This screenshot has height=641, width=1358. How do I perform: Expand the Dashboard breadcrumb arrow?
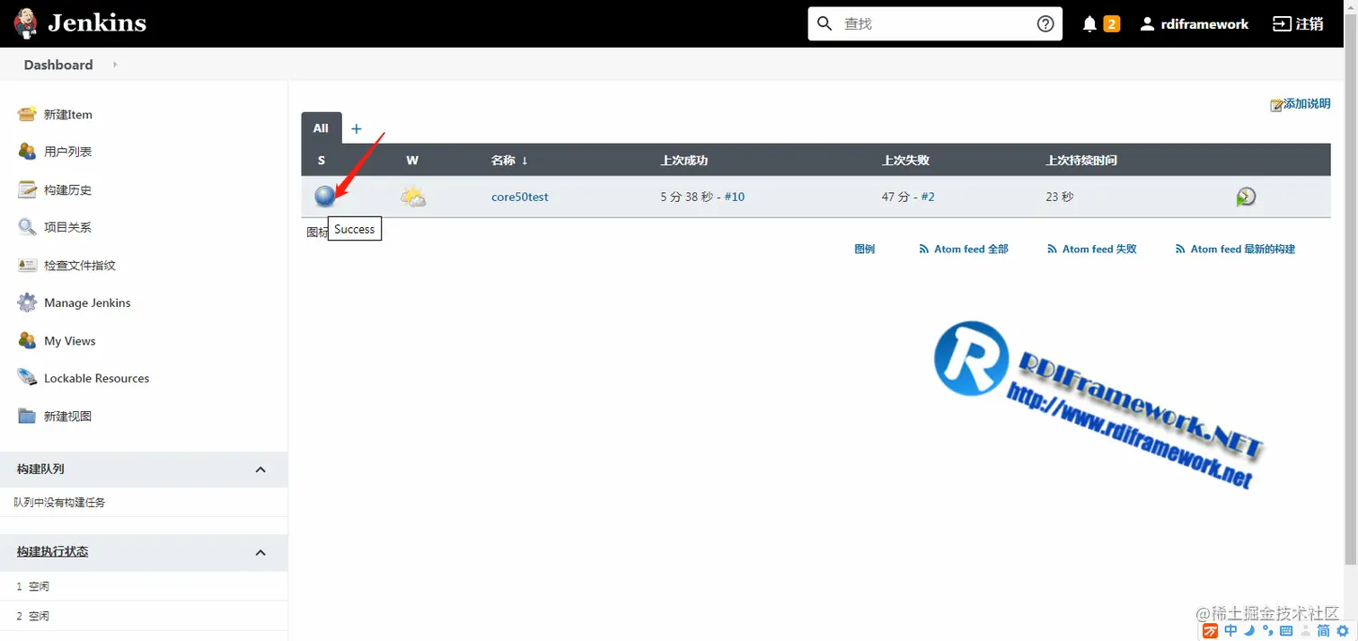[115, 65]
